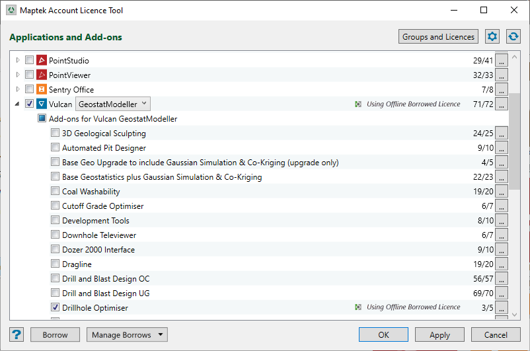Click the settings gear icon
The width and height of the screenshot is (530, 351).
[492, 37]
